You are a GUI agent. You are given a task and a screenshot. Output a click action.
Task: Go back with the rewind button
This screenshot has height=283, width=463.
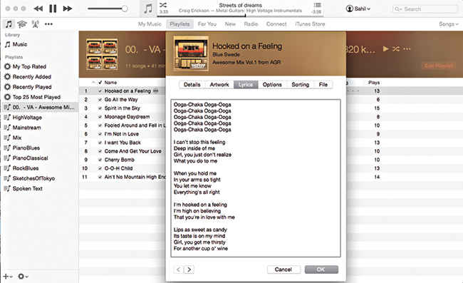point(38,9)
